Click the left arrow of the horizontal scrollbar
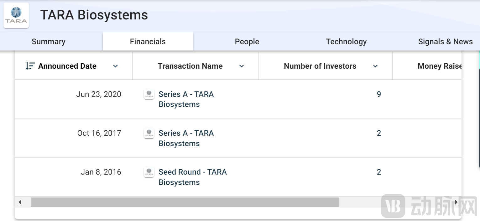The height and width of the screenshot is (221, 480). 20,202
